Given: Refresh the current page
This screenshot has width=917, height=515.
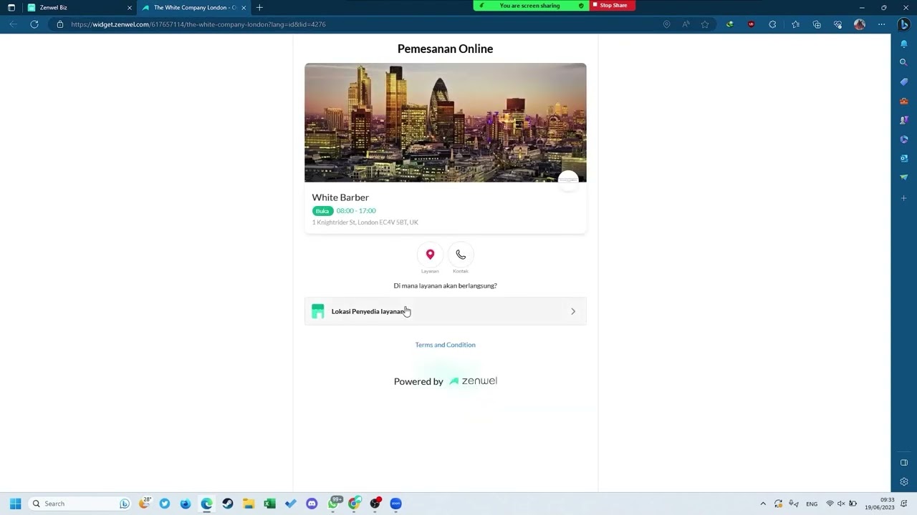Looking at the screenshot, I should [x=34, y=24].
